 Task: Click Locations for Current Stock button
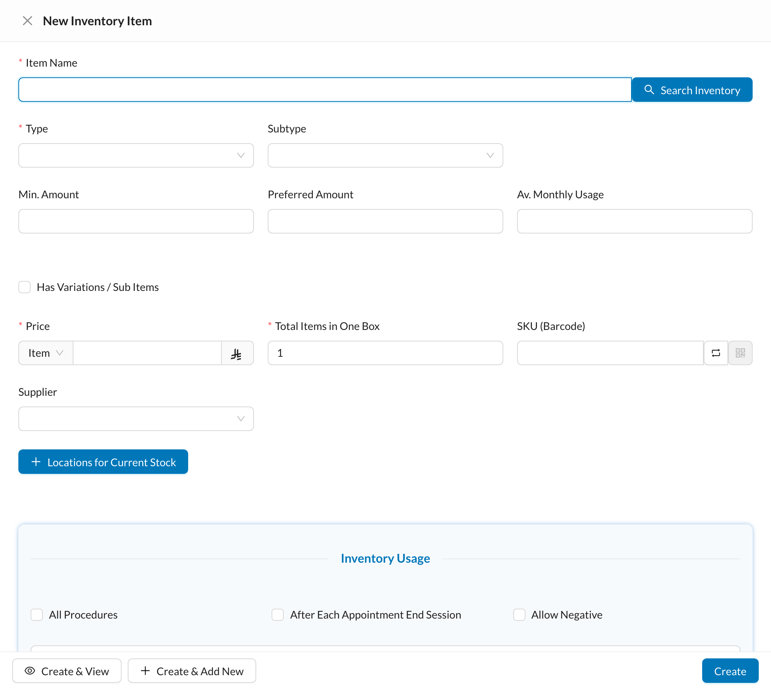point(103,462)
